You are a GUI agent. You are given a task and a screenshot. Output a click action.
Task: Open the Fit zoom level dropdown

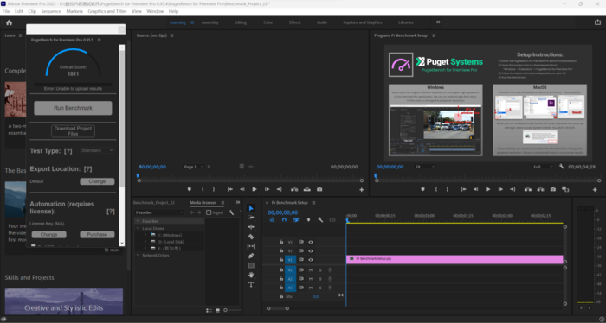pos(425,167)
